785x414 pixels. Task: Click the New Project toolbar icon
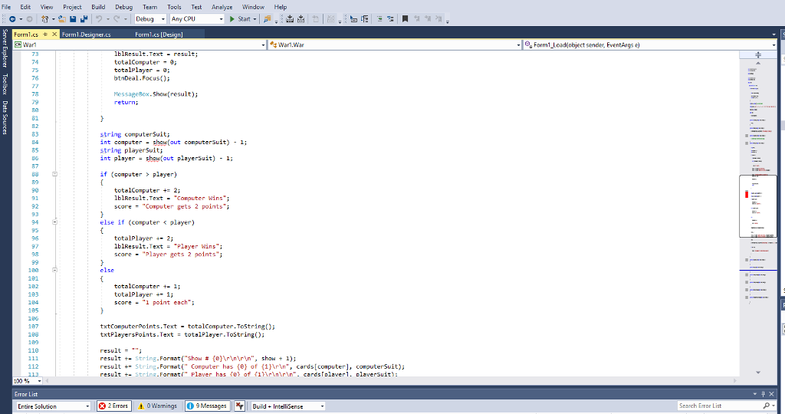[x=45, y=19]
